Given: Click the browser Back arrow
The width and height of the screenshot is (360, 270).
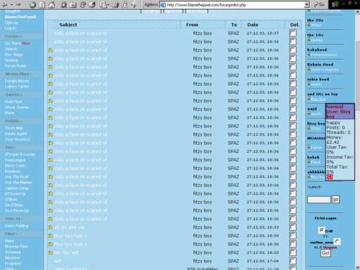Looking at the screenshot, I should click(4, 4).
